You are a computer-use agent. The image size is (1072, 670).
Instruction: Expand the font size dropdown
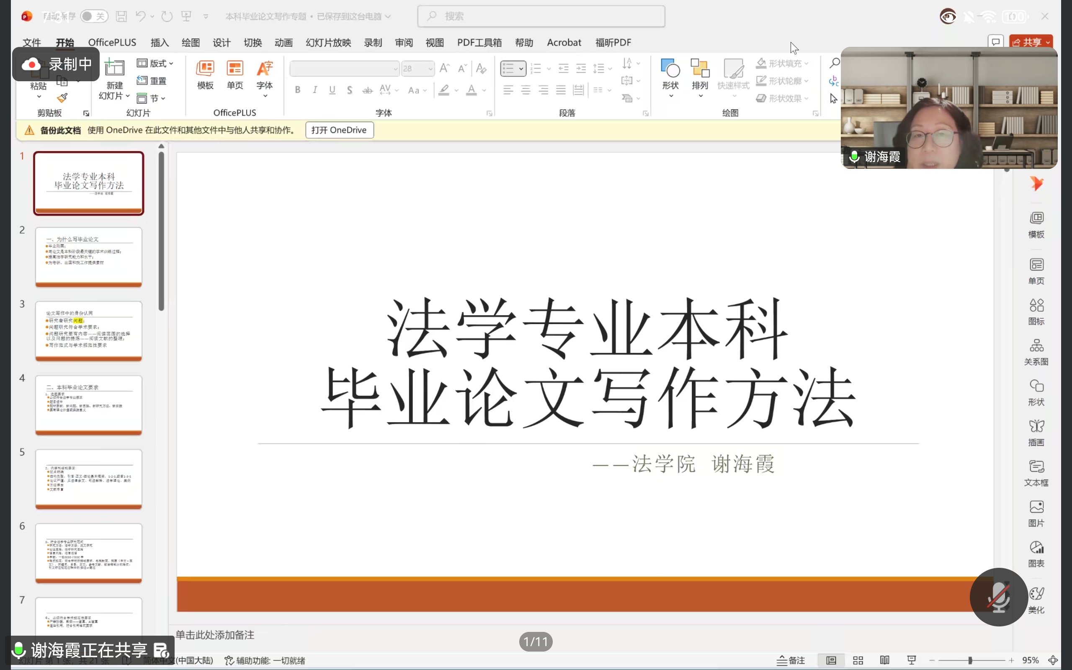[x=430, y=69]
